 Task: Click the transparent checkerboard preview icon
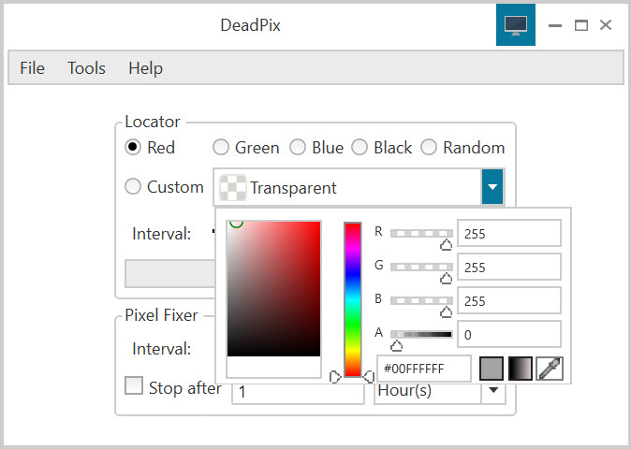232,188
